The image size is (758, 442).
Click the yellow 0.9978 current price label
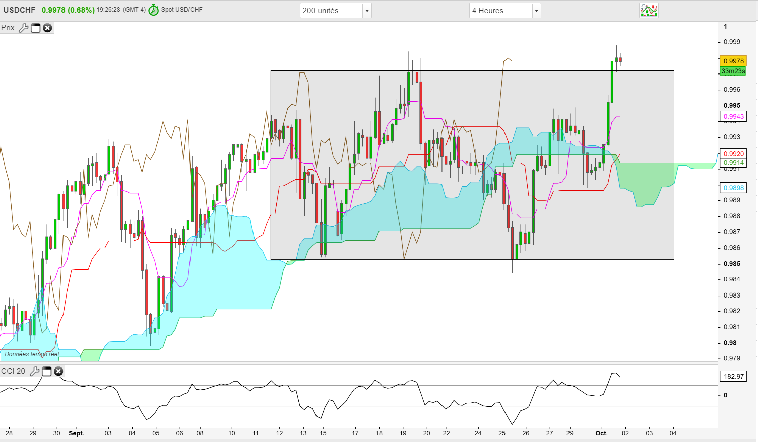coord(733,61)
